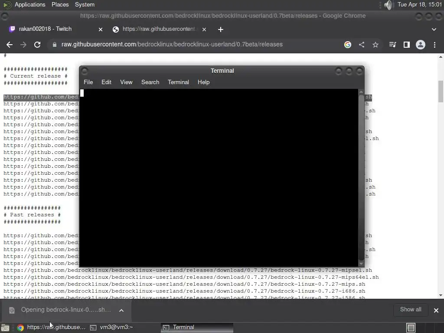The height and width of the screenshot is (333, 444).
Task: Expand the download item's options chevron
Action: tap(121, 310)
